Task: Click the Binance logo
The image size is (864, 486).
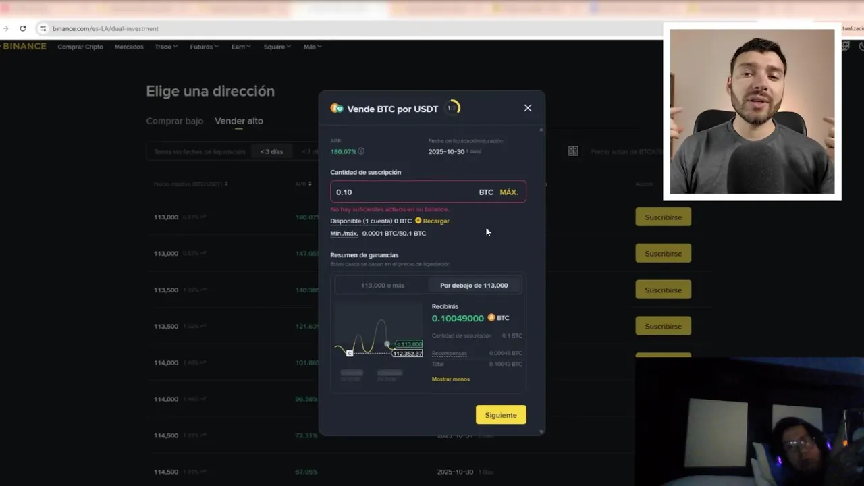Action: pos(24,46)
